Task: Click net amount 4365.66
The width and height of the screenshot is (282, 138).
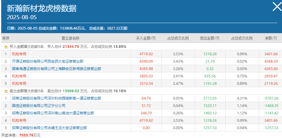Action: click(271, 69)
